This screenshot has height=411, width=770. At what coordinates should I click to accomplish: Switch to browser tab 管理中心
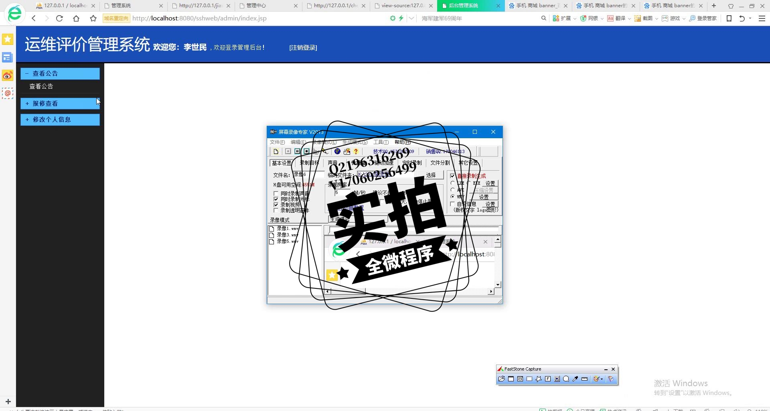pyautogui.click(x=269, y=6)
